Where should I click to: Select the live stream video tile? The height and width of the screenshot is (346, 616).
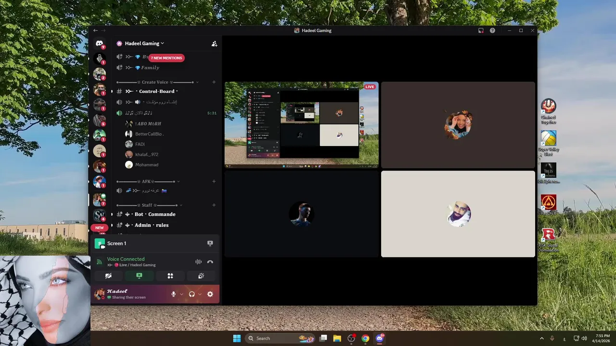pyautogui.click(x=301, y=124)
